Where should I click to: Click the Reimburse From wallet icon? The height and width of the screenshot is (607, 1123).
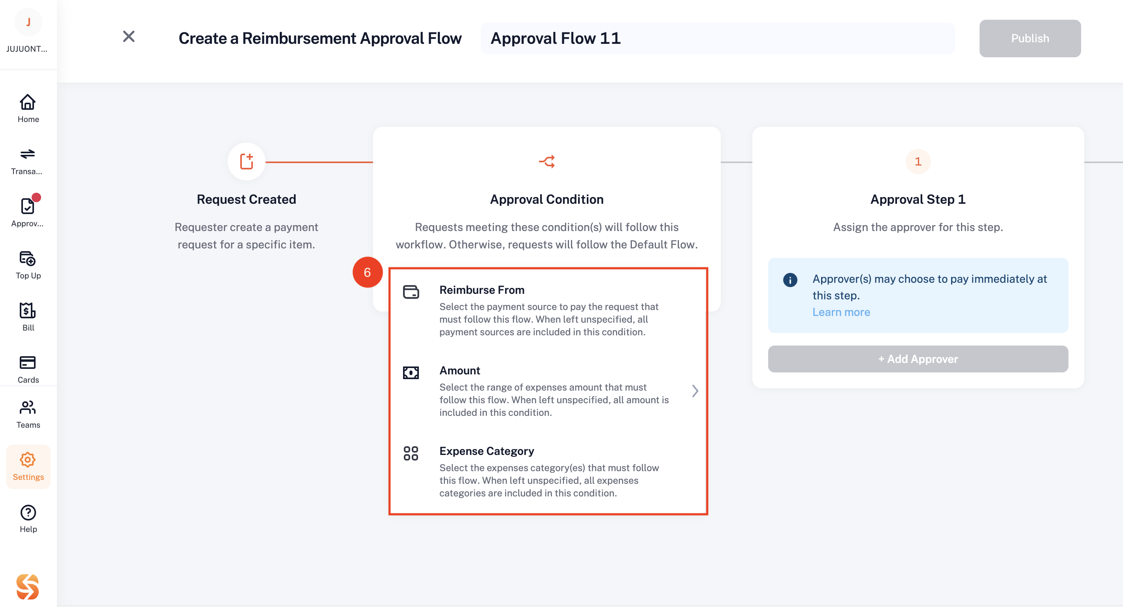click(411, 291)
